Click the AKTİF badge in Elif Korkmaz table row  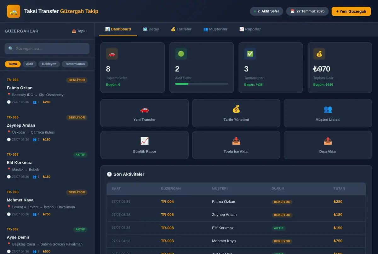pyautogui.click(x=279, y=228)
